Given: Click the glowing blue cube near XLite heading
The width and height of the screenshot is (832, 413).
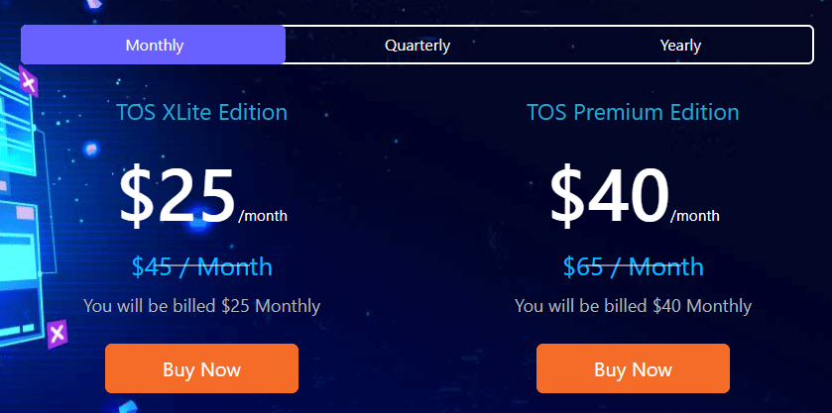Looking at the screenshot, I should [x=91, y=149].
